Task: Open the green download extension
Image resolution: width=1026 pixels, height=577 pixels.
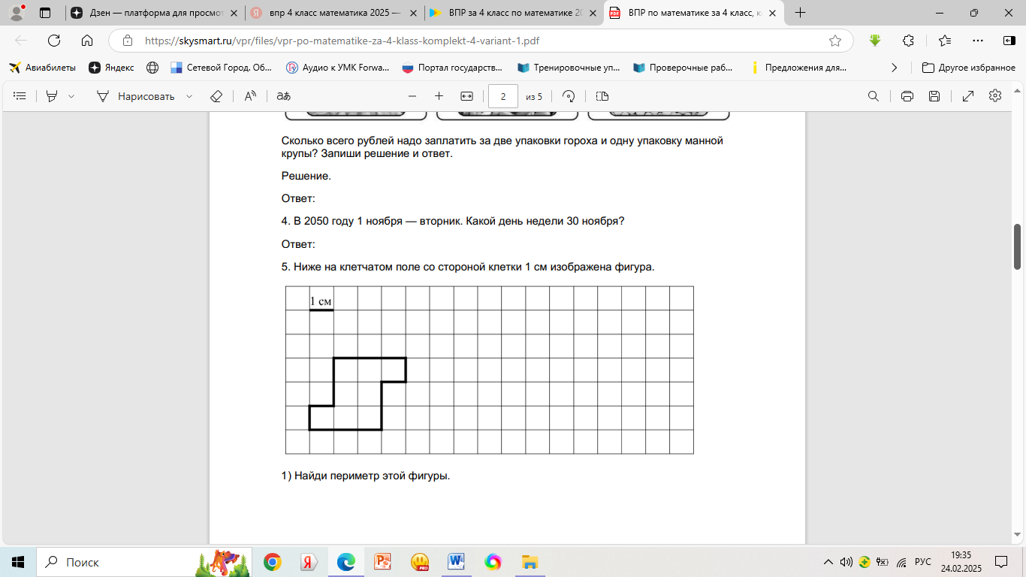Action: 875,41
